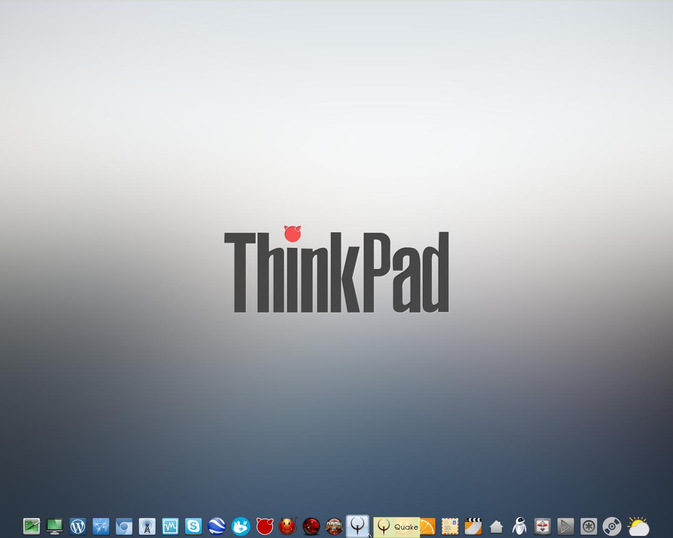Launch Skype from the dock

193,526
